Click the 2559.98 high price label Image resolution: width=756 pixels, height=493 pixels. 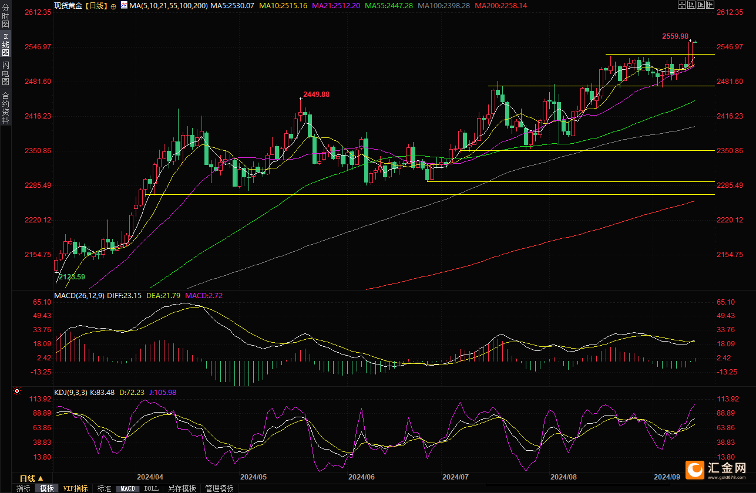coord(675,36)
